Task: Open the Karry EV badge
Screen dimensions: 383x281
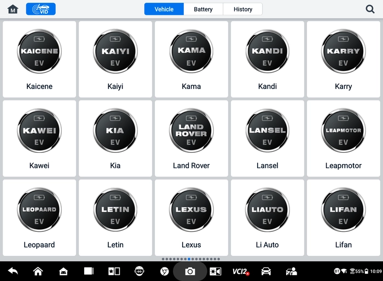Action: point(344,51)
